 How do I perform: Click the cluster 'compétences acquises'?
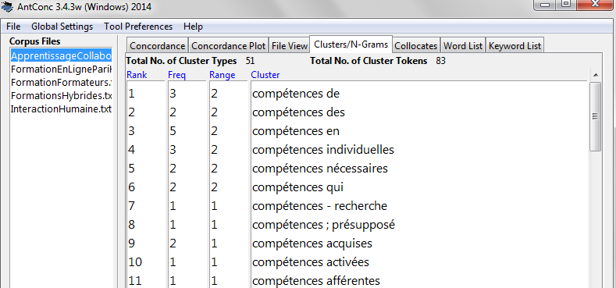coord(312,244)
